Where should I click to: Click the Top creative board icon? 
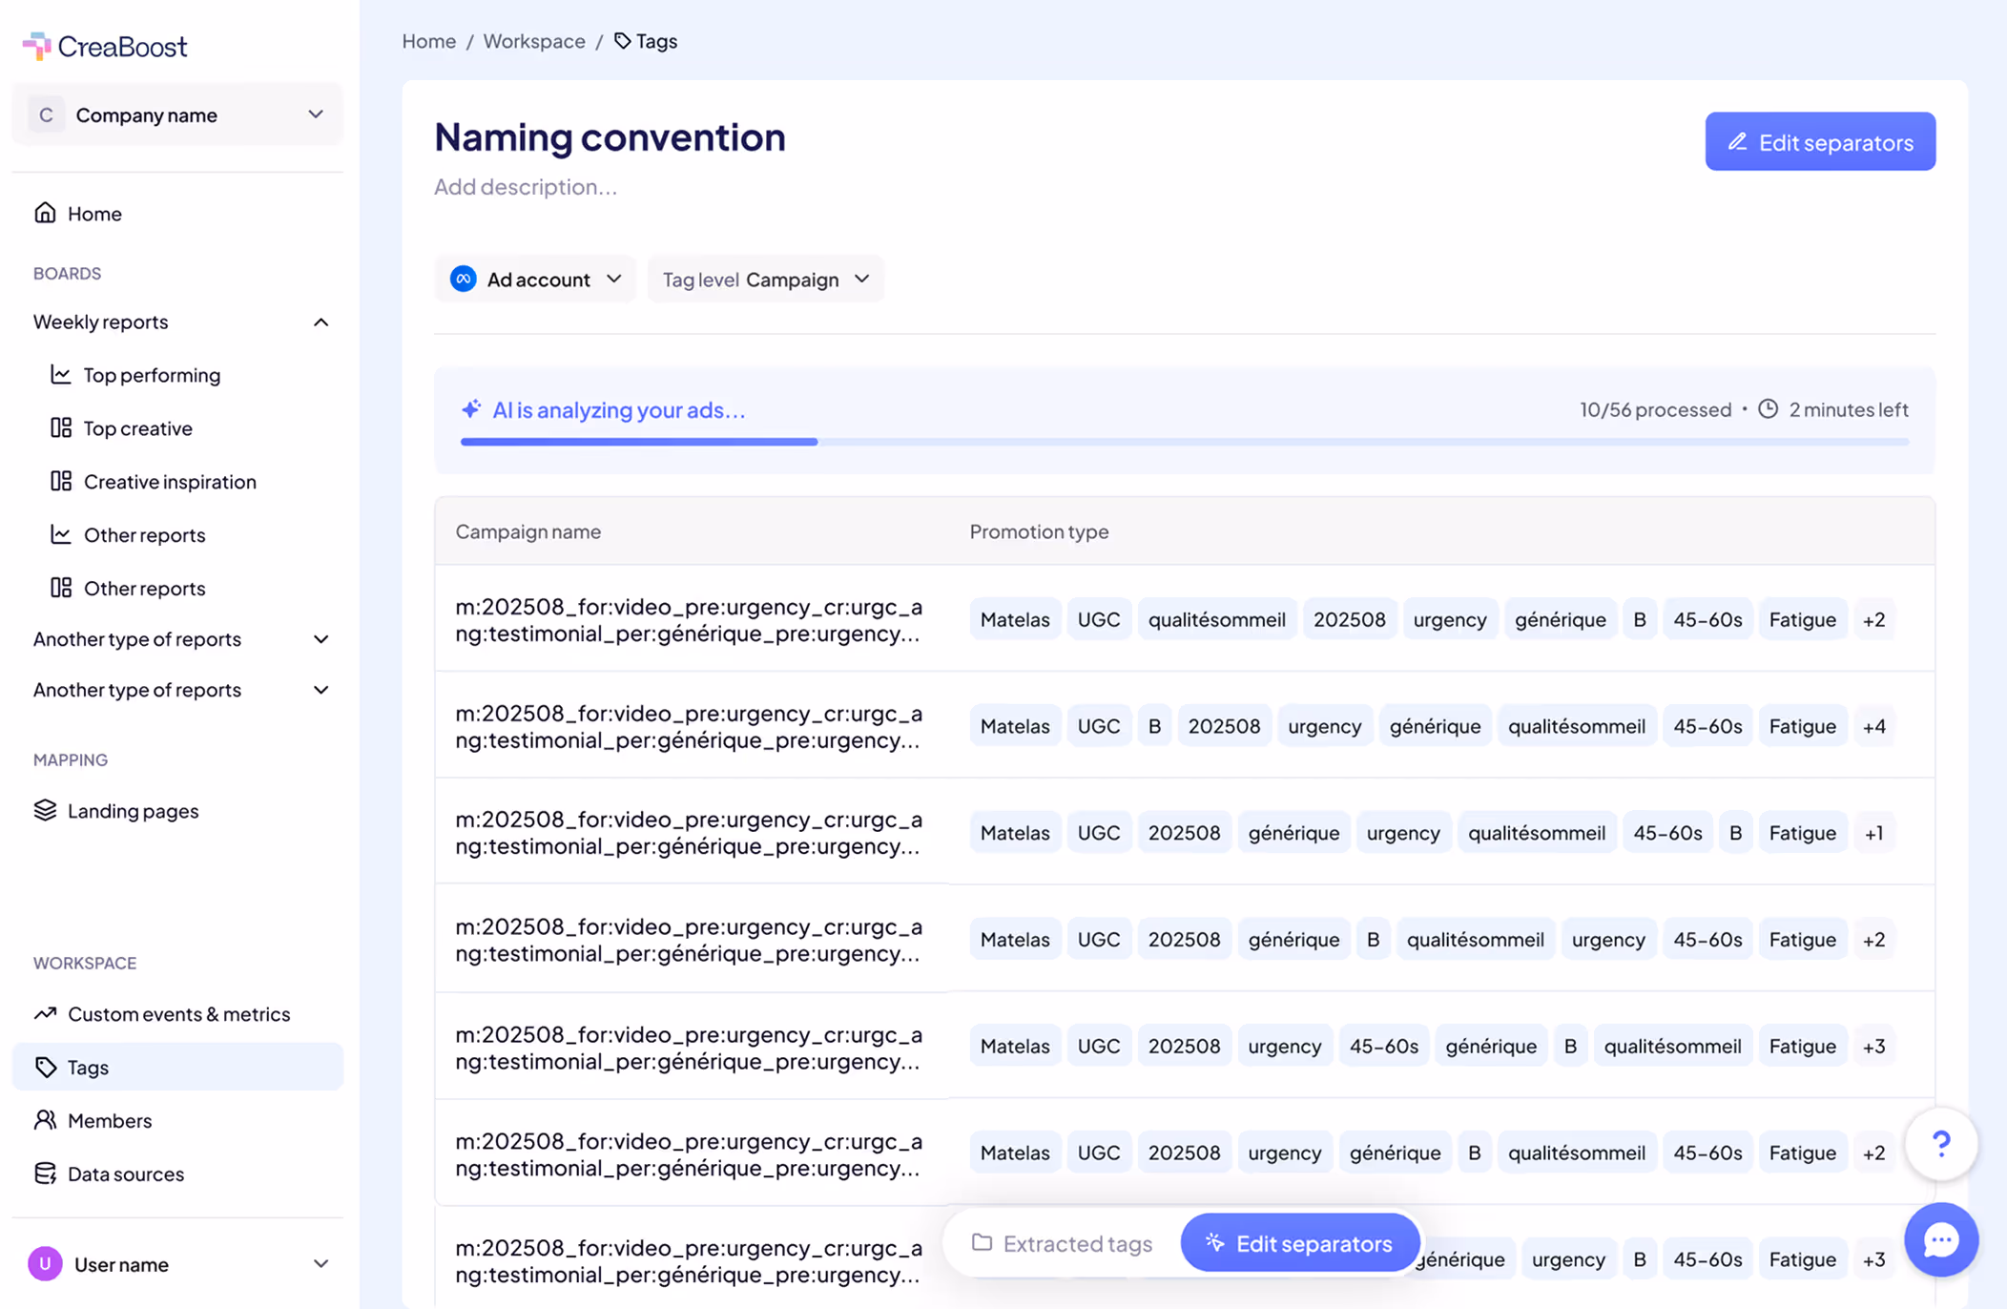pos(61,427)
